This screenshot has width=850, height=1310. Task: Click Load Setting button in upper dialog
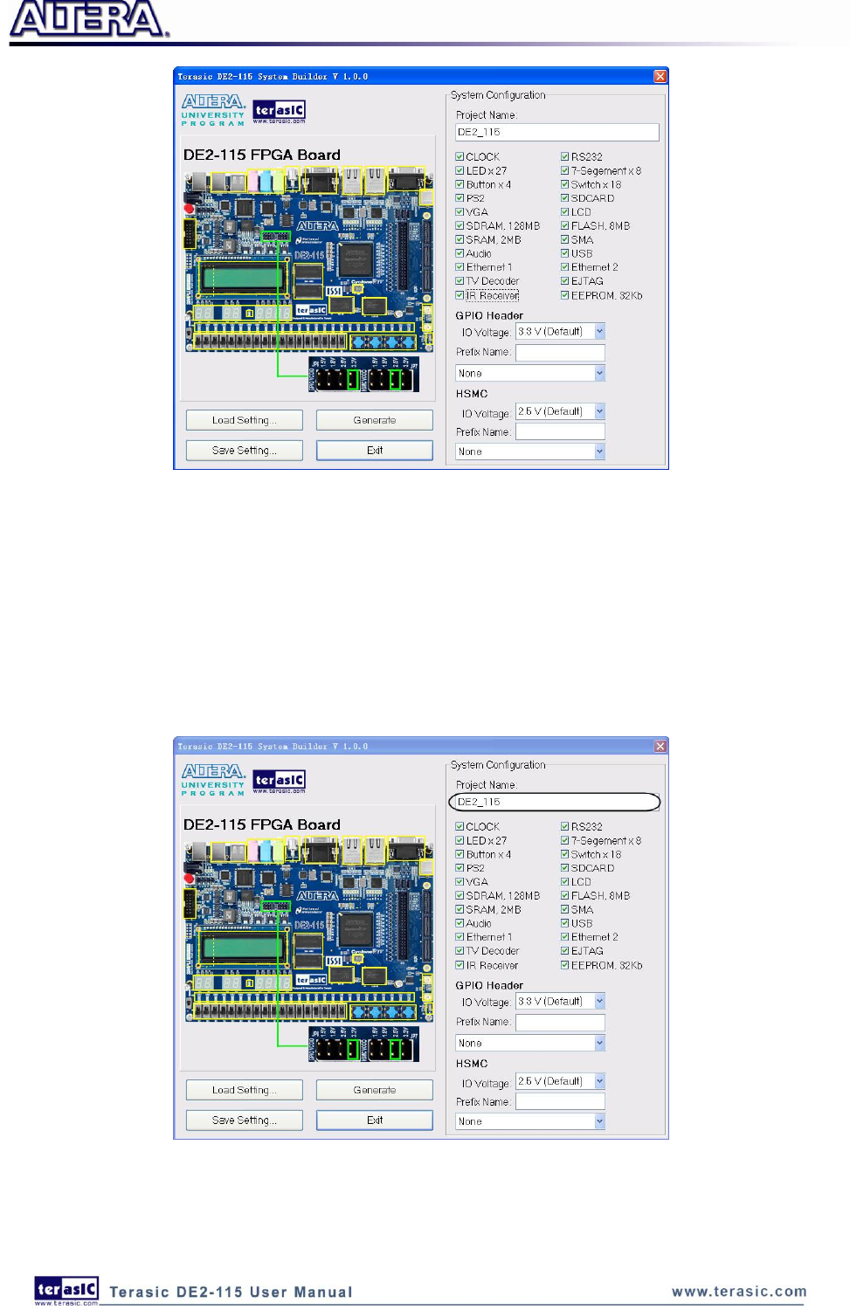pyautogui.click(x=245, y=420)
